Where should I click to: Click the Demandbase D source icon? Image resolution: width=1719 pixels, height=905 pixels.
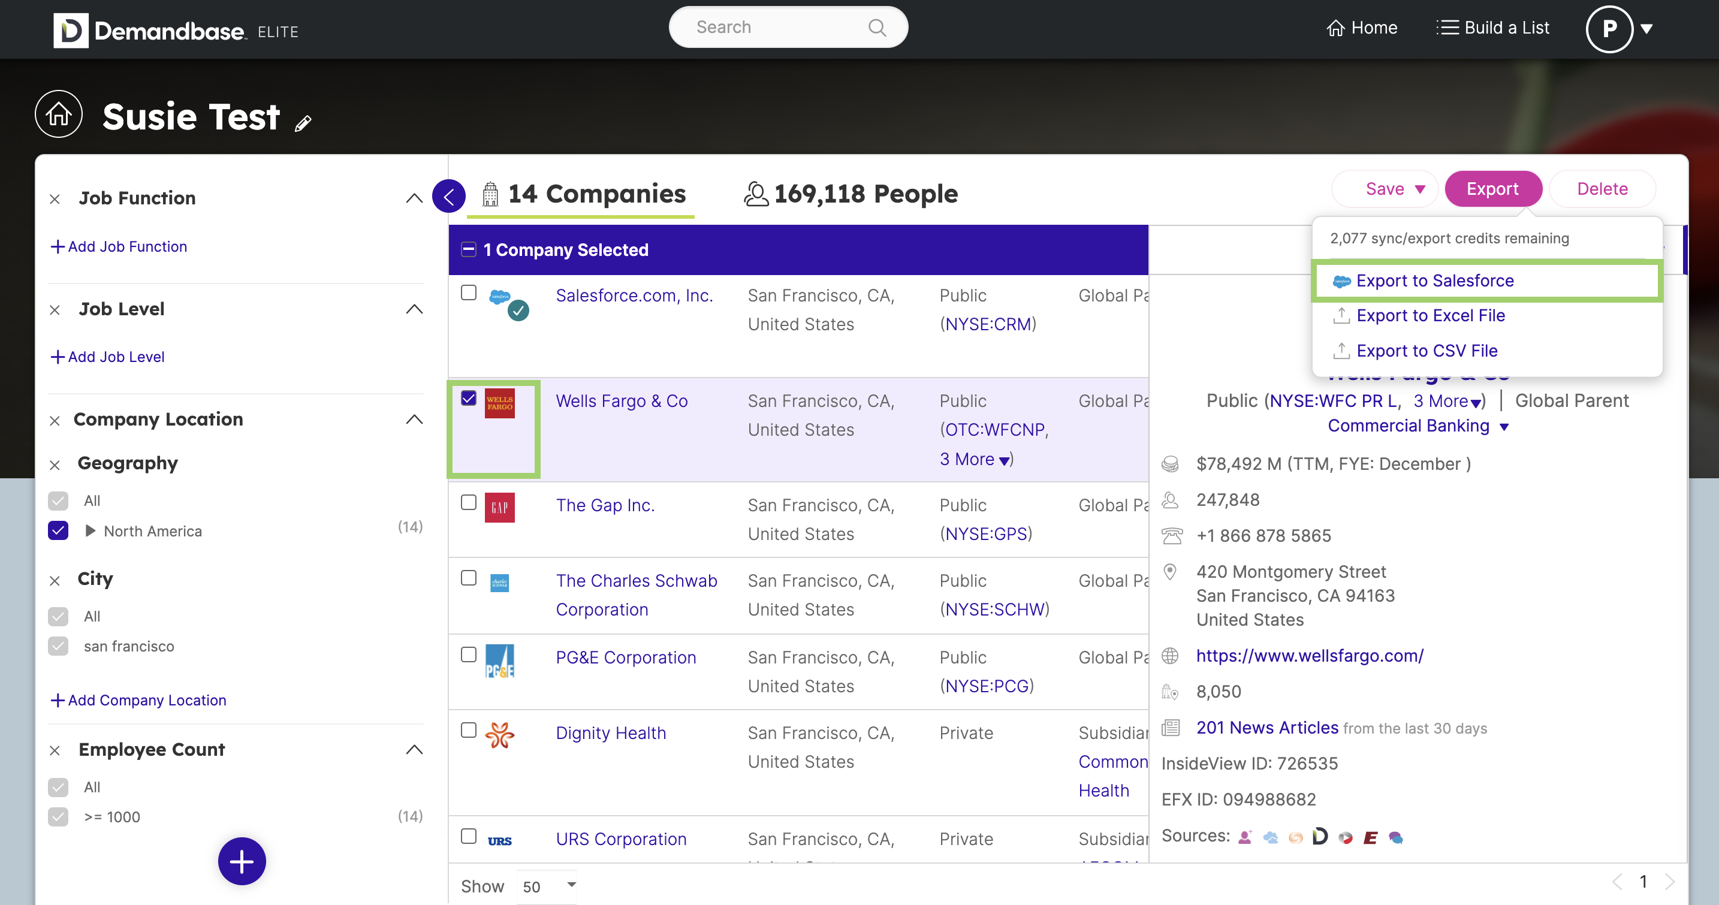[1320, 836]
